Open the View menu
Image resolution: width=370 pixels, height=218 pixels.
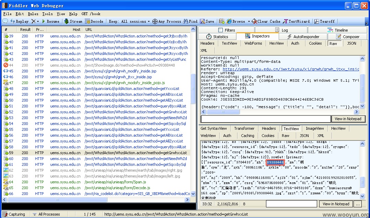pos(61,14)
